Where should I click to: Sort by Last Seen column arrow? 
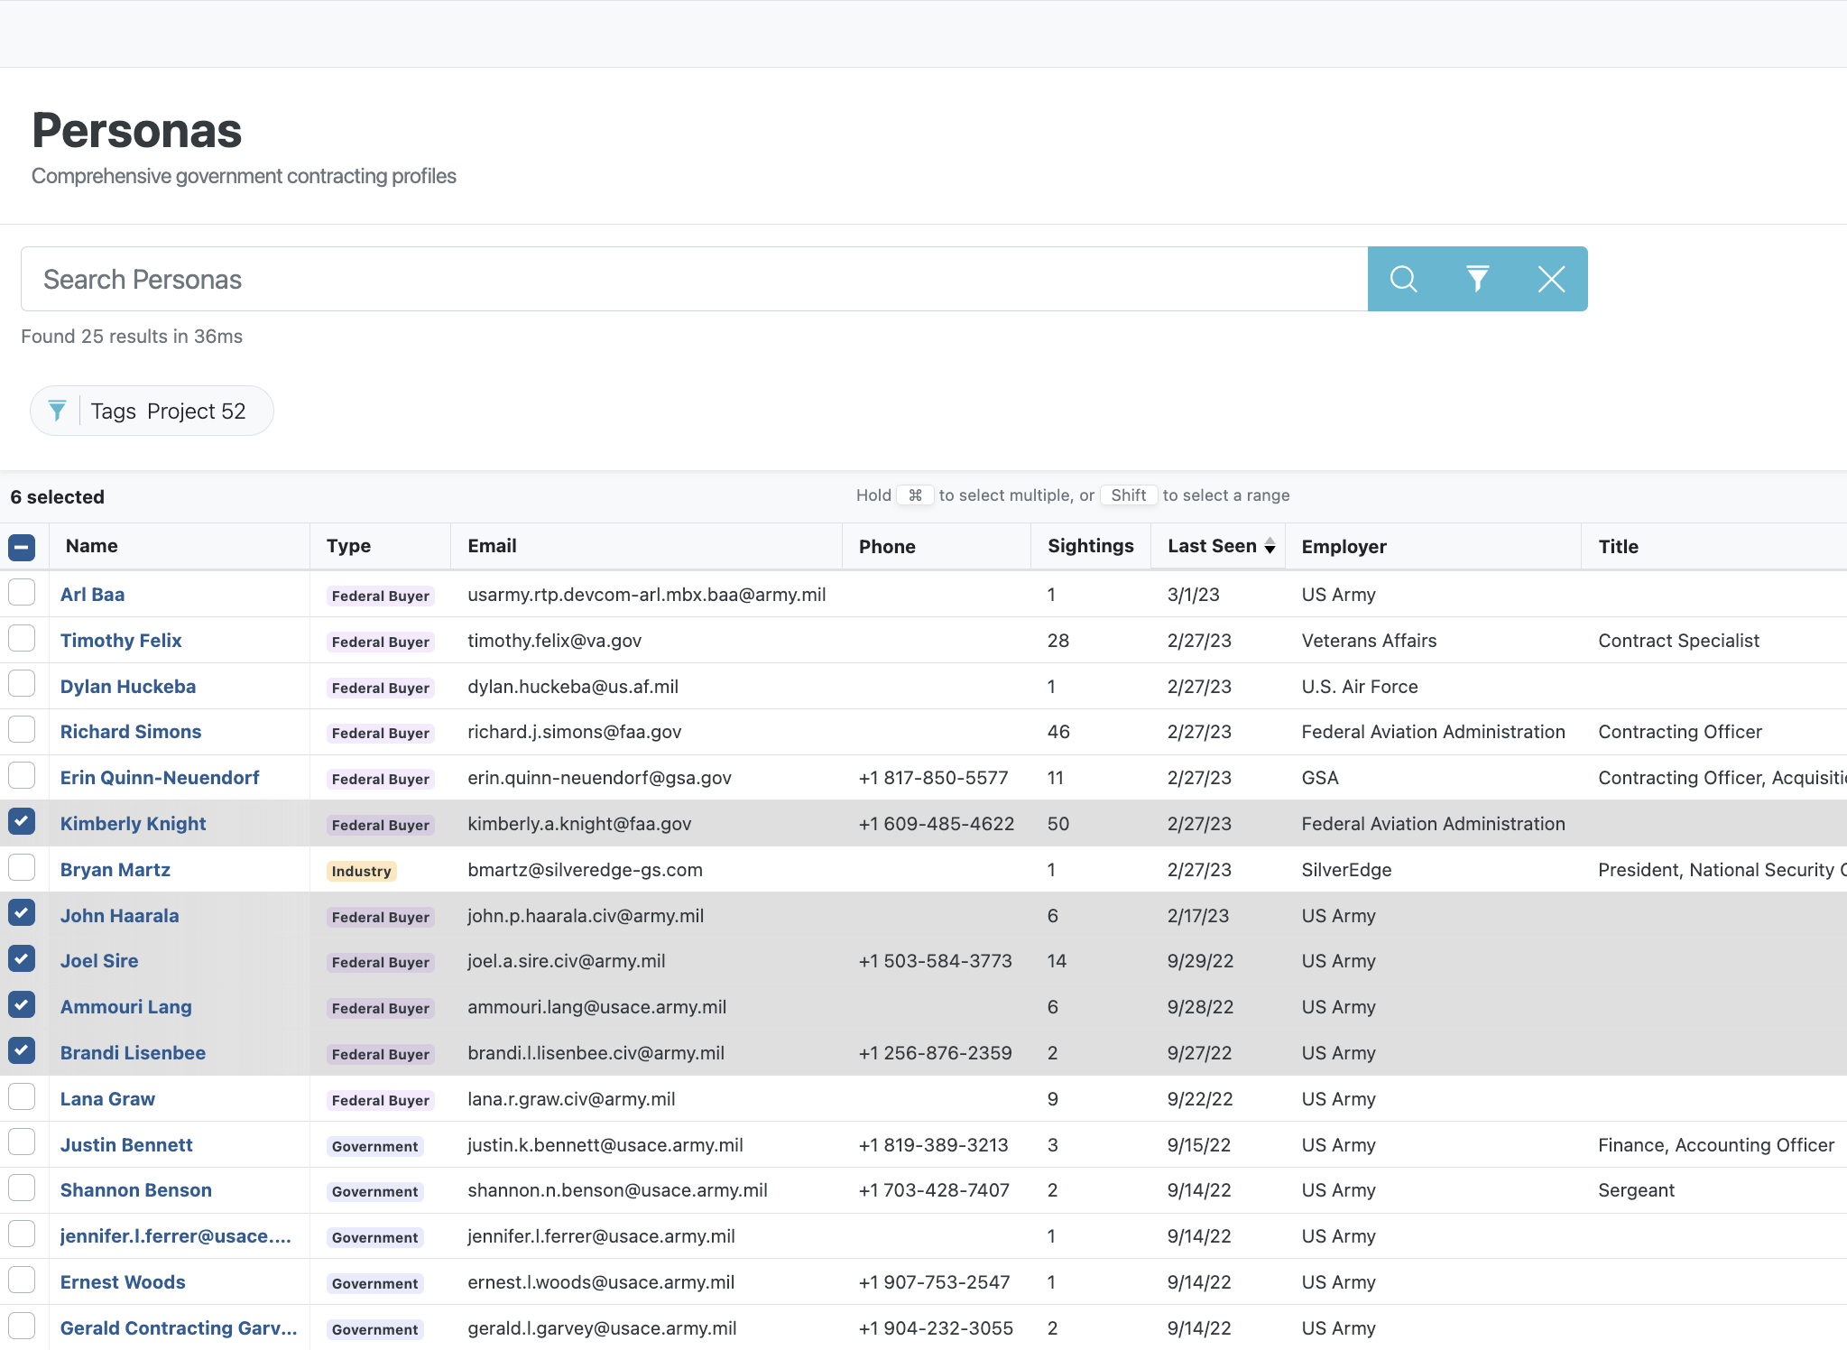(x=1270, y=546)
